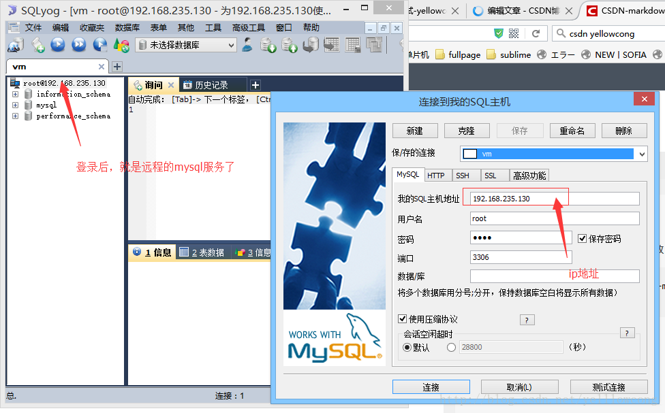
Task: Execute all queries with double-arrow icon
Action: point(79,44)
